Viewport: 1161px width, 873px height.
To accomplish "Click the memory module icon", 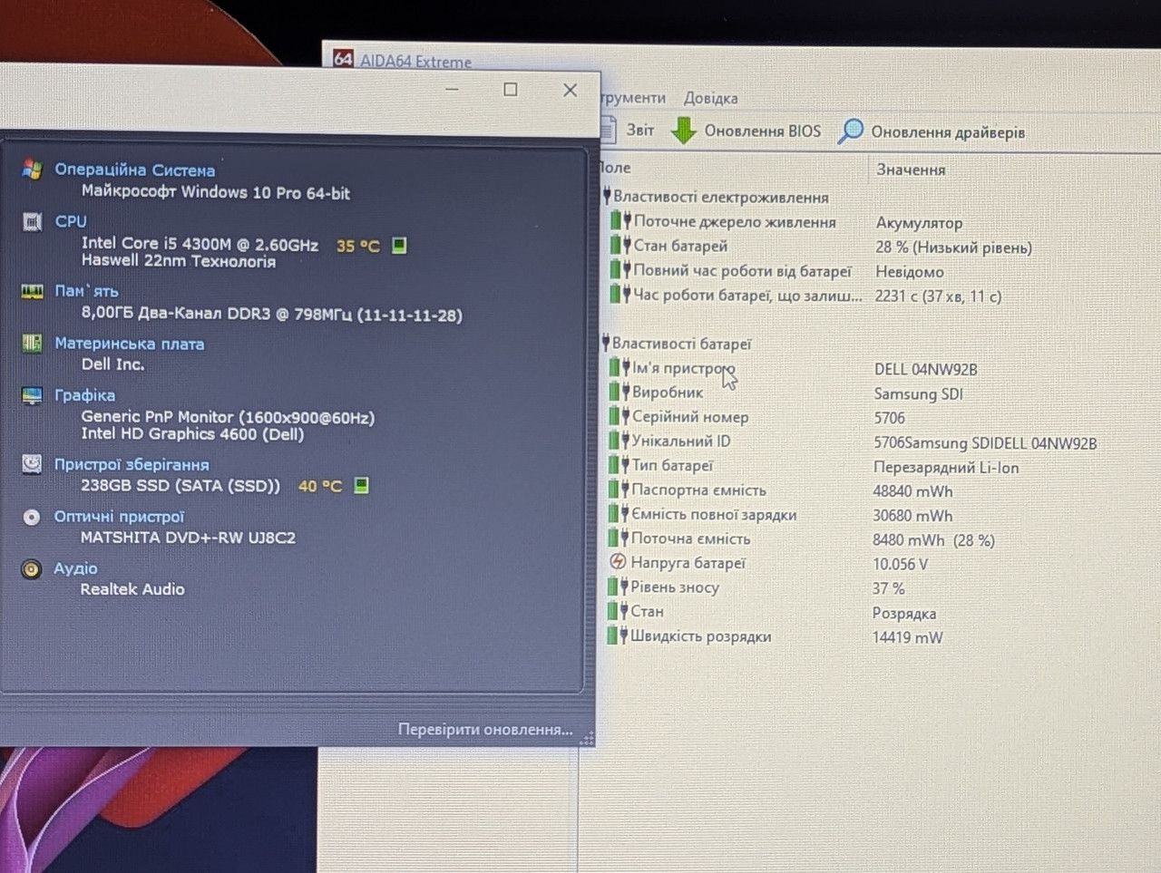I will pyautogui.click(x=33, y=291).
